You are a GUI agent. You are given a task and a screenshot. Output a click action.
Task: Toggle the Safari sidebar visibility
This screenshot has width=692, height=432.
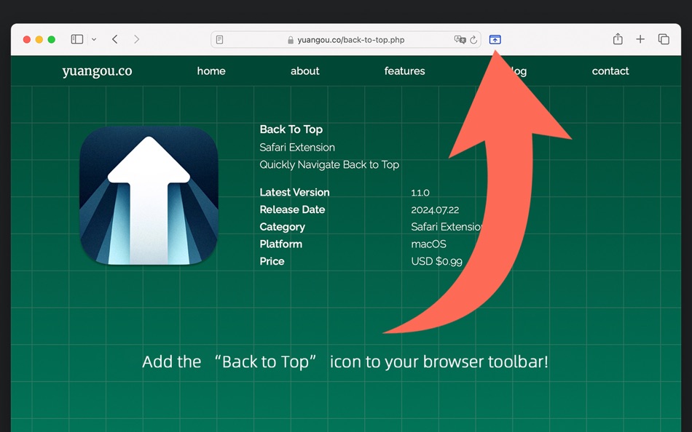coord(76,39)
